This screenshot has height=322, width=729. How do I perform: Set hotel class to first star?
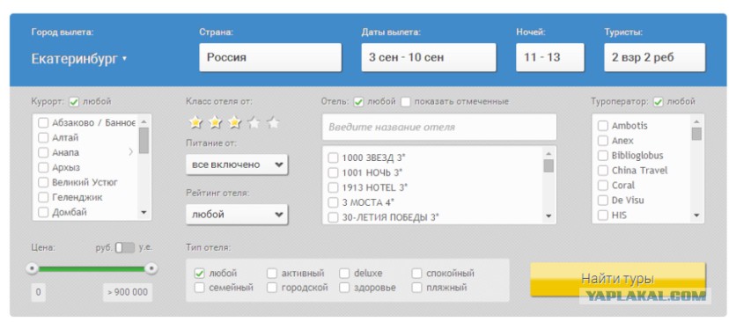point(195,122)
